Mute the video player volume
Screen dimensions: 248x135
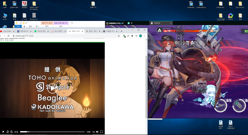(x=97, y=132)
